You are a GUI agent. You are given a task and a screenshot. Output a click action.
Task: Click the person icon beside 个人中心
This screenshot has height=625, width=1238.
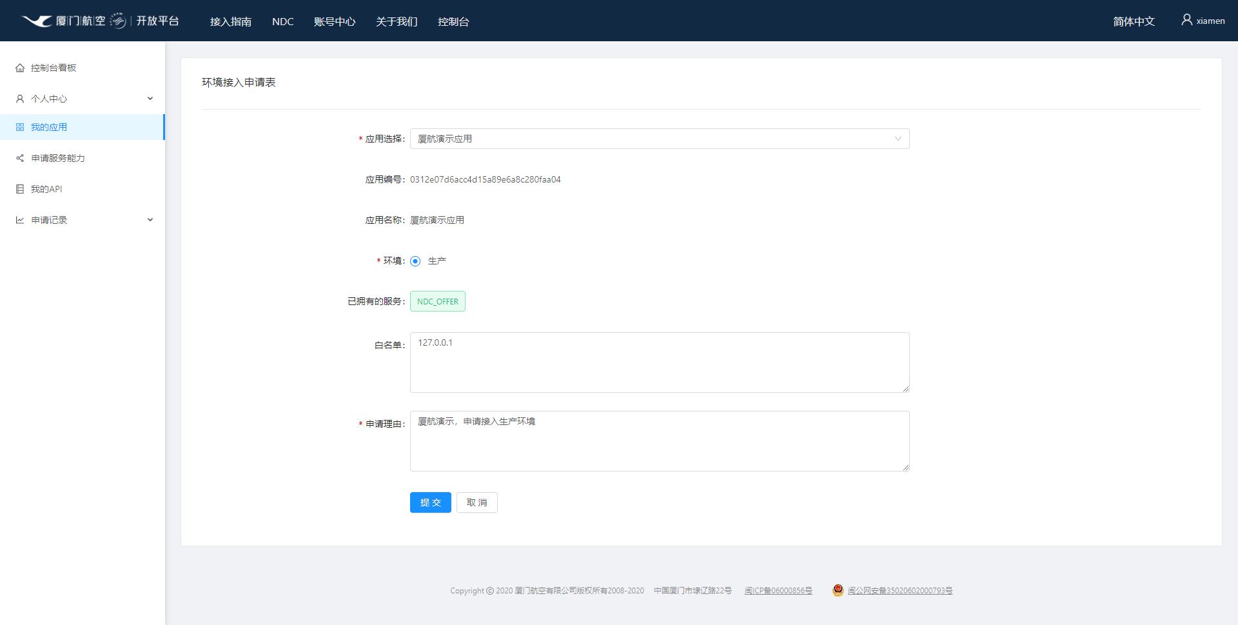pyautogui.click(x=20, y=99)
